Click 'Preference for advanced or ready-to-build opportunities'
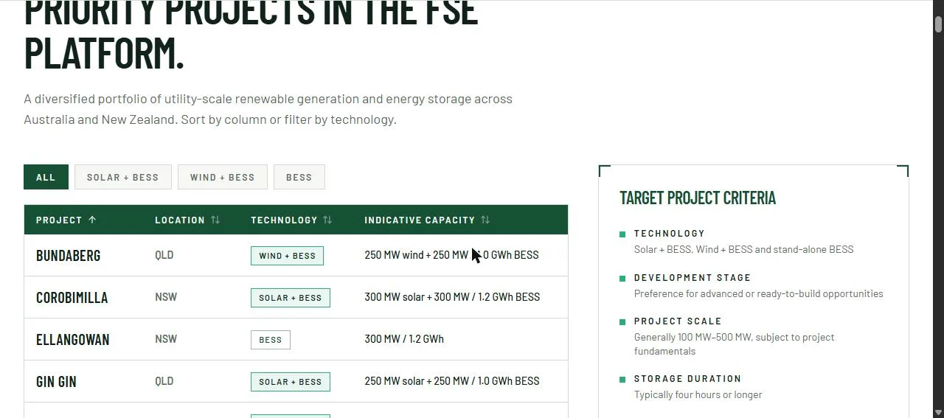Viewport: 944px width, 418px height. click(x=758, y=293)
